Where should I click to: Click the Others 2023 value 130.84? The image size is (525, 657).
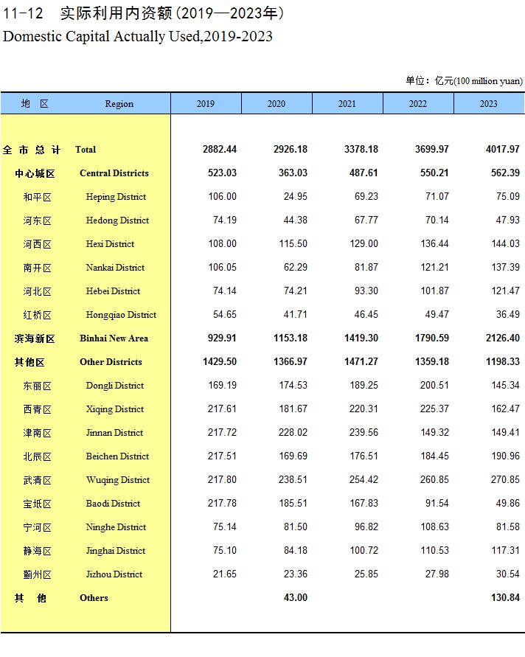tap(505, 597)
